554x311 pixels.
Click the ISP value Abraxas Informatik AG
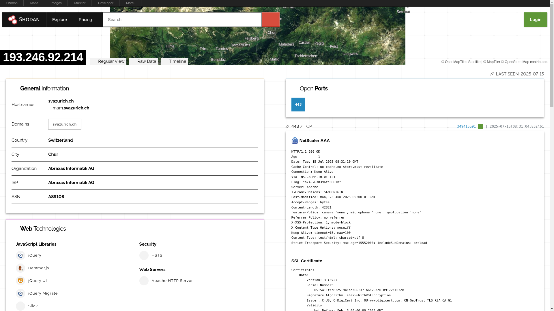click(x=71, y=183)
